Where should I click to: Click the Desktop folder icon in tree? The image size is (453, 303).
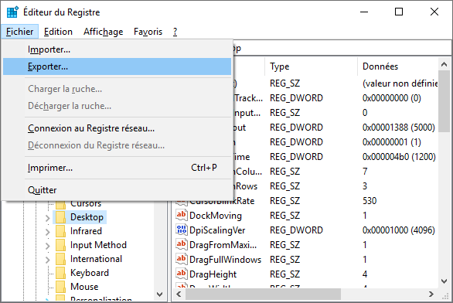pyautogui.click(x=60, y=217)
